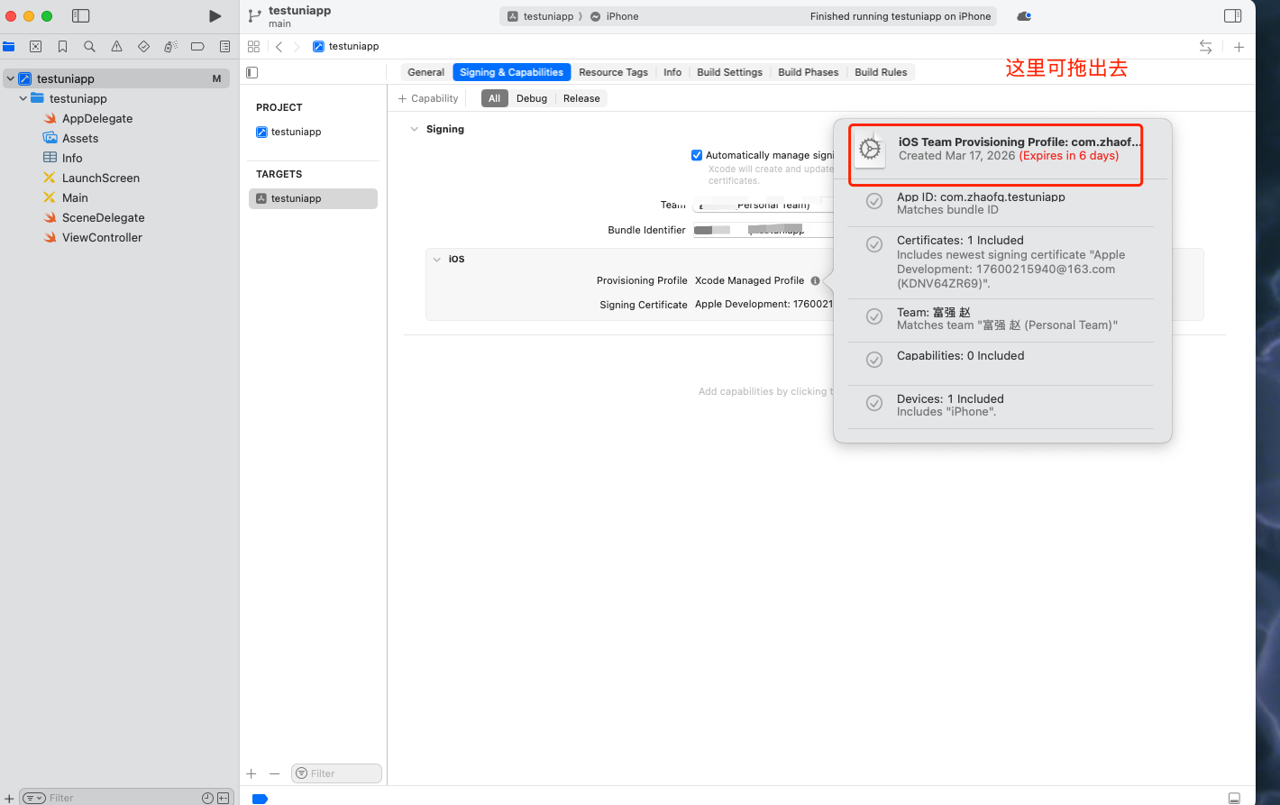Collapse the Signing section
1280x805 pixels.
415,129
